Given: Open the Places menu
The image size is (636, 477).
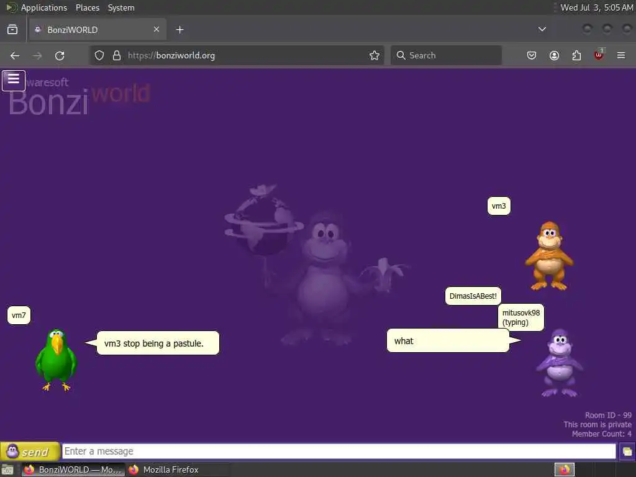Looking at the screenshot, I should (88, 7).
